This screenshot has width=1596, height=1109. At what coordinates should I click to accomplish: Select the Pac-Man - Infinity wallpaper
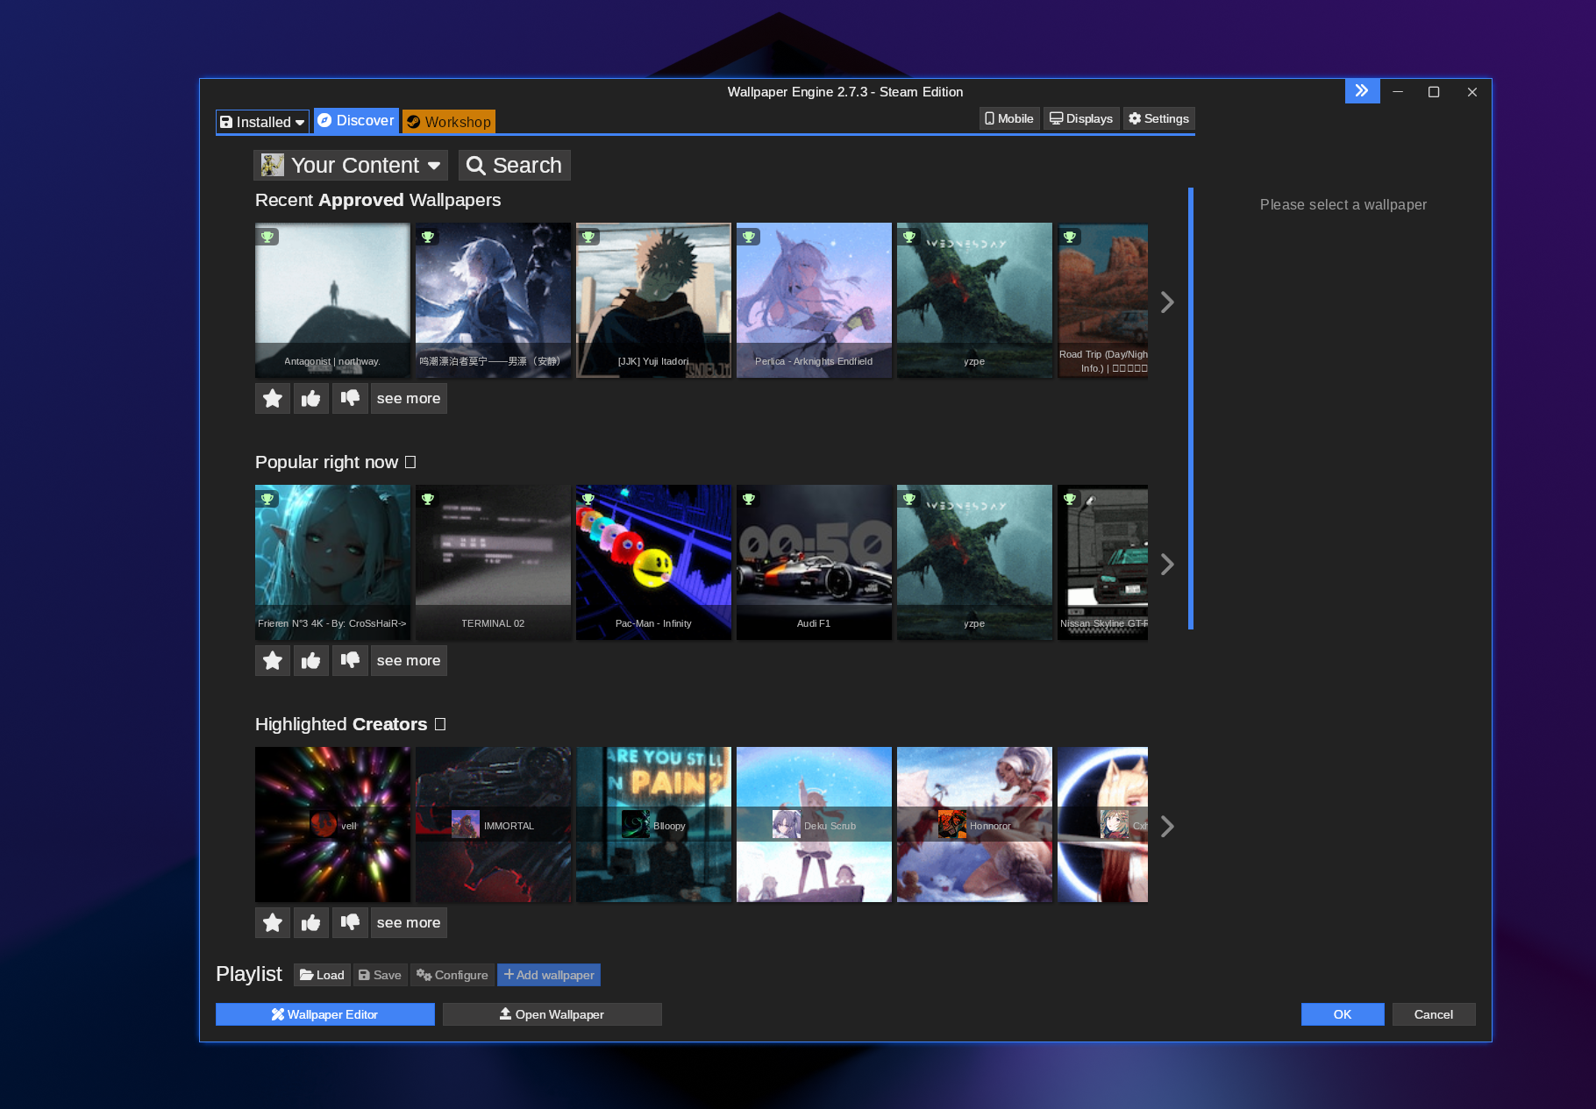pyautogui.click(x=653, y=562)
